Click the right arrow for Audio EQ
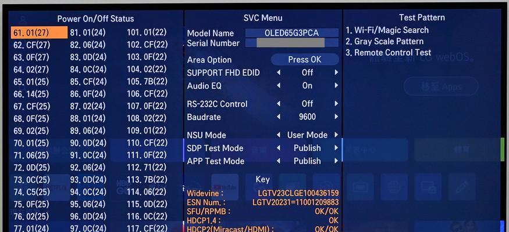Screen dimensions: 509x232 pyautogui.click(x=336, y=86)
